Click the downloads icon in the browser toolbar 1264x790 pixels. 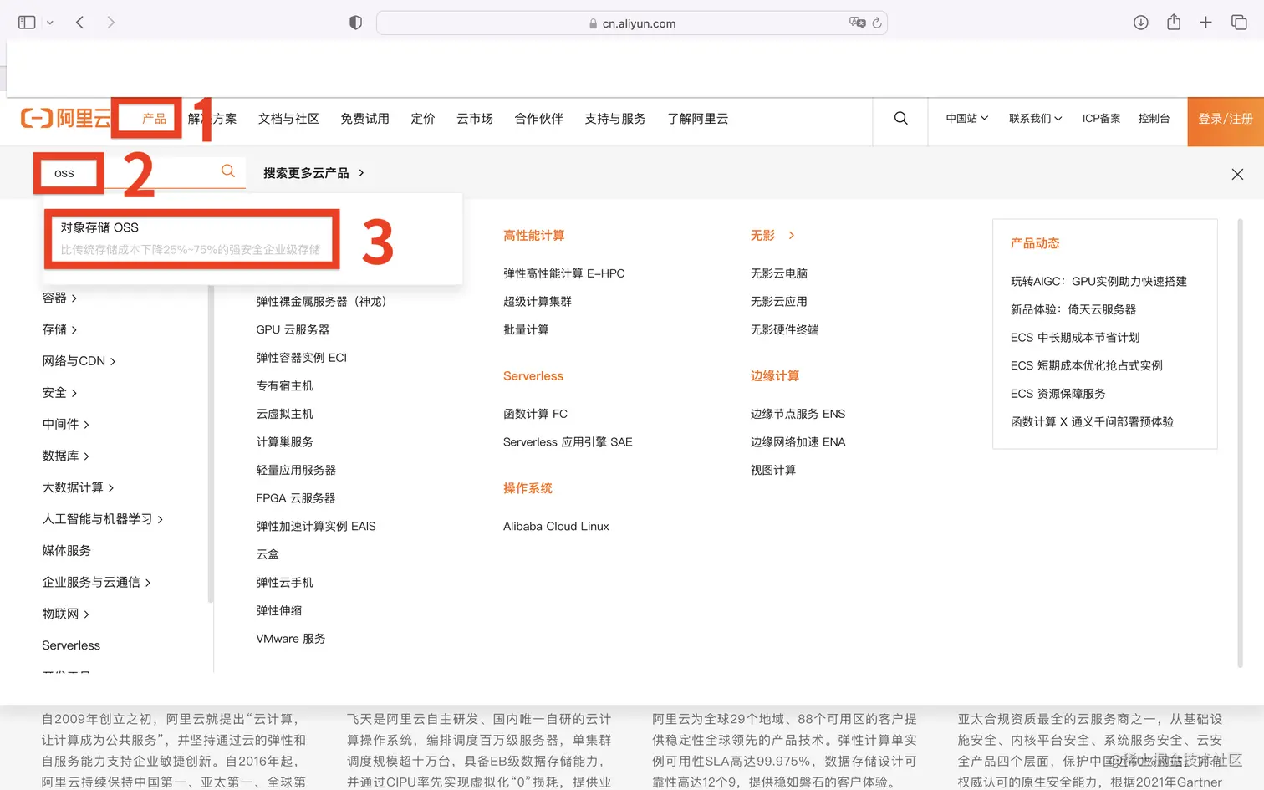coord(1140,23)
